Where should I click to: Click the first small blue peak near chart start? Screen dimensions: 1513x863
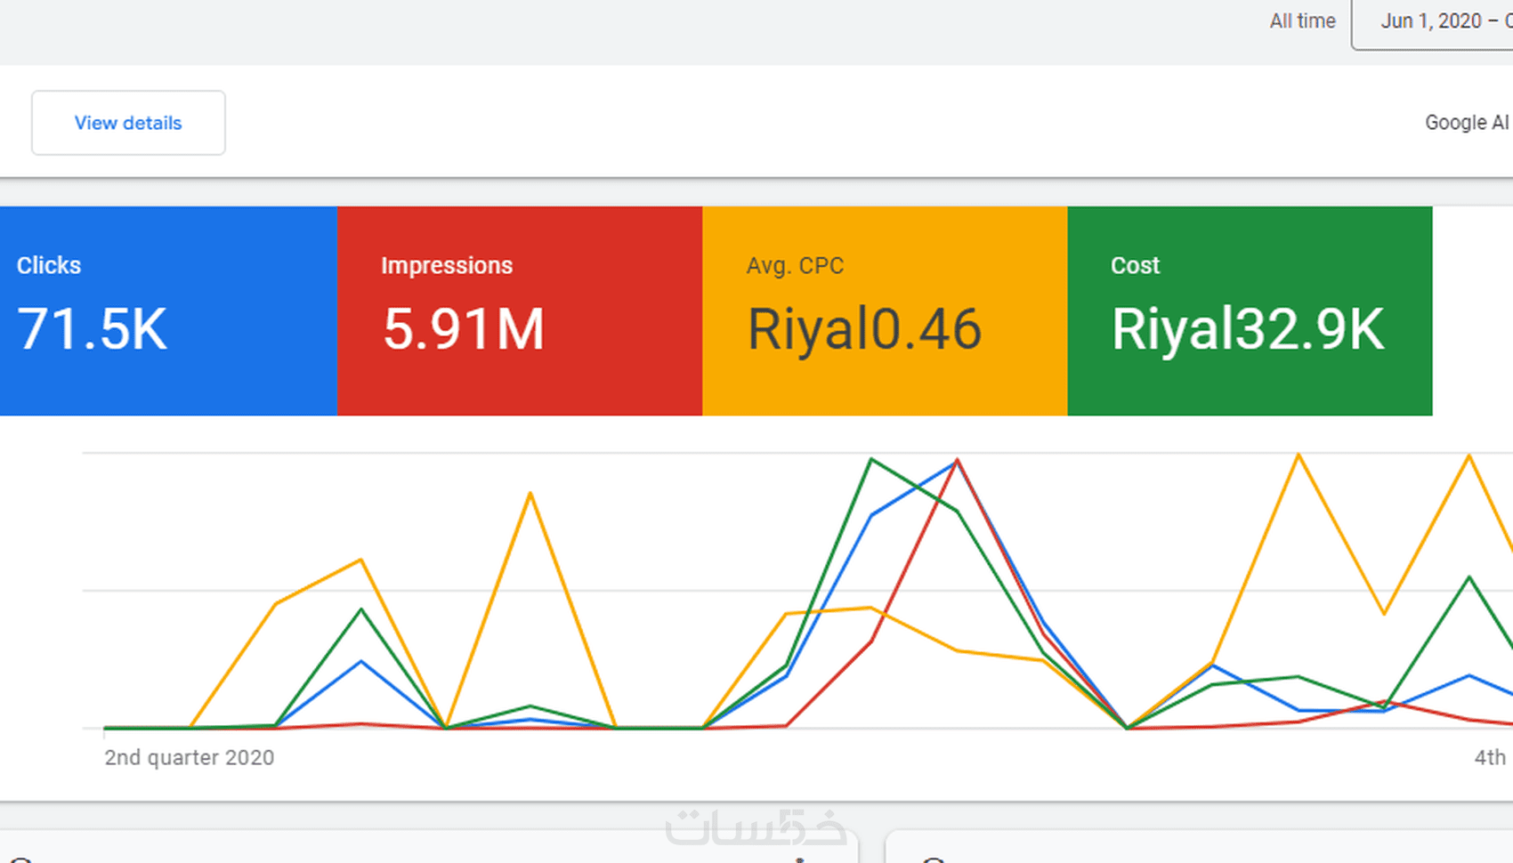(x=360, y=661)
